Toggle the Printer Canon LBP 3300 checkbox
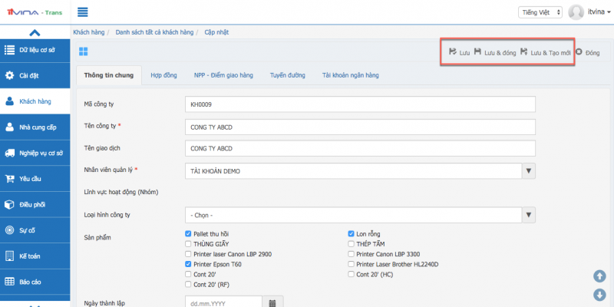 click(x=352, y=253)
